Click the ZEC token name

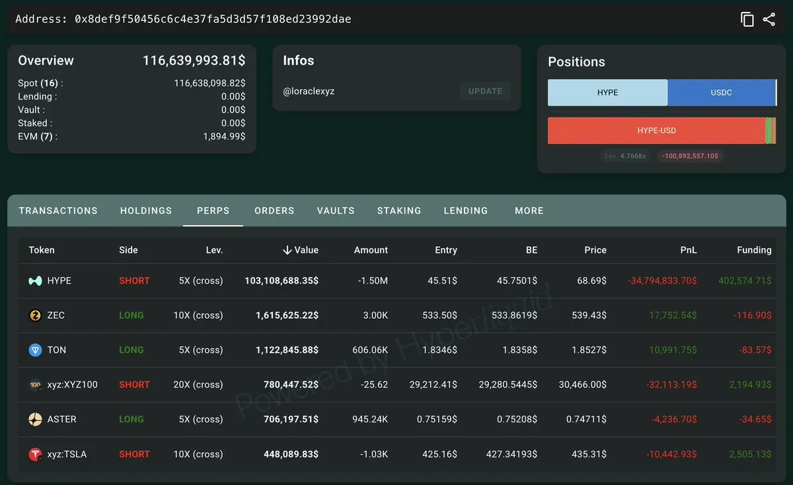click(56, 315)
